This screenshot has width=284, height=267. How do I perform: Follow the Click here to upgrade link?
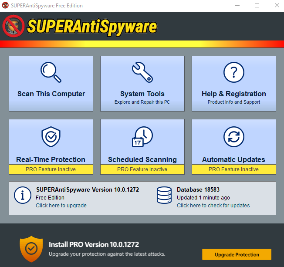click(x=61, y=206)
